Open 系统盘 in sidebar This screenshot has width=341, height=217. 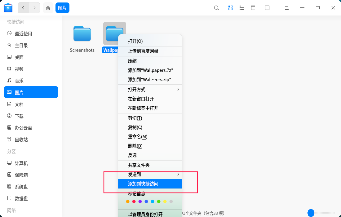[31, 187]
